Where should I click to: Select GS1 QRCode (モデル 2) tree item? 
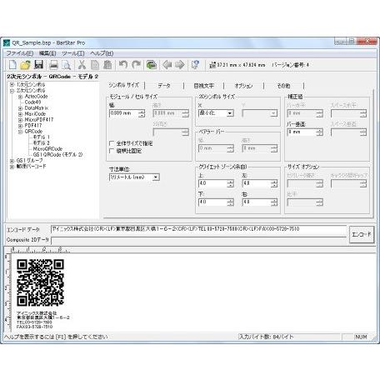coord(57,155)
